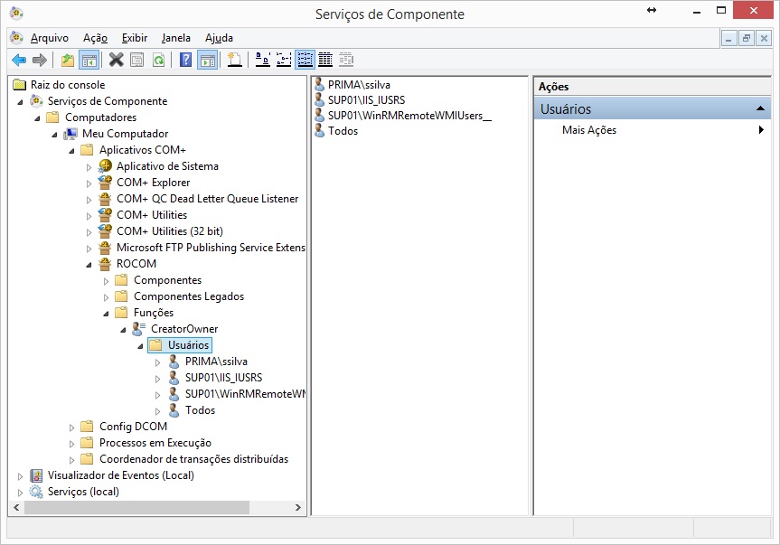This screenshot has width=780, height=545.
Task: Select Coordenador de transações distribuídas
Action: tap(193, 459)
